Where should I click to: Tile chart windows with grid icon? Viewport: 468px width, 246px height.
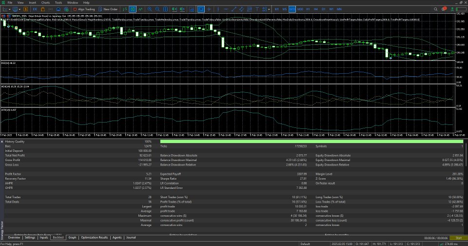[165, 9]
